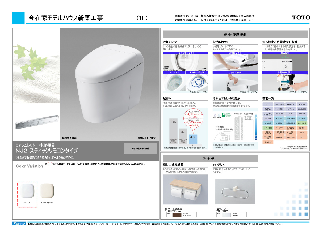Select the パステルアイボリー color swatch
Viewport: 319px width, 239px height.
coord(47,191)
